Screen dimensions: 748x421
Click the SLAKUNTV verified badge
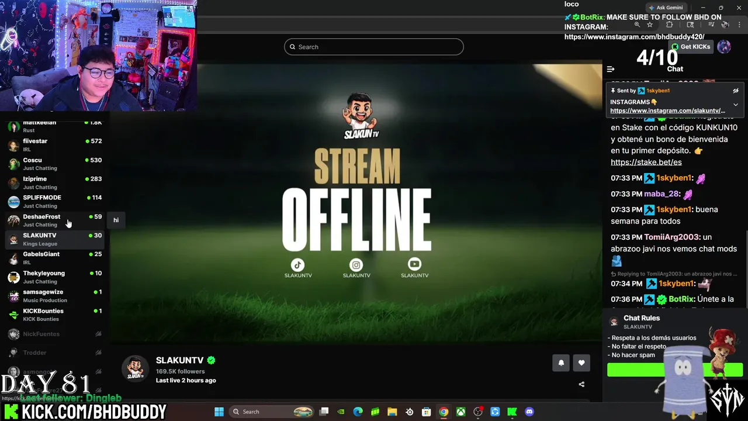(211, 360)
